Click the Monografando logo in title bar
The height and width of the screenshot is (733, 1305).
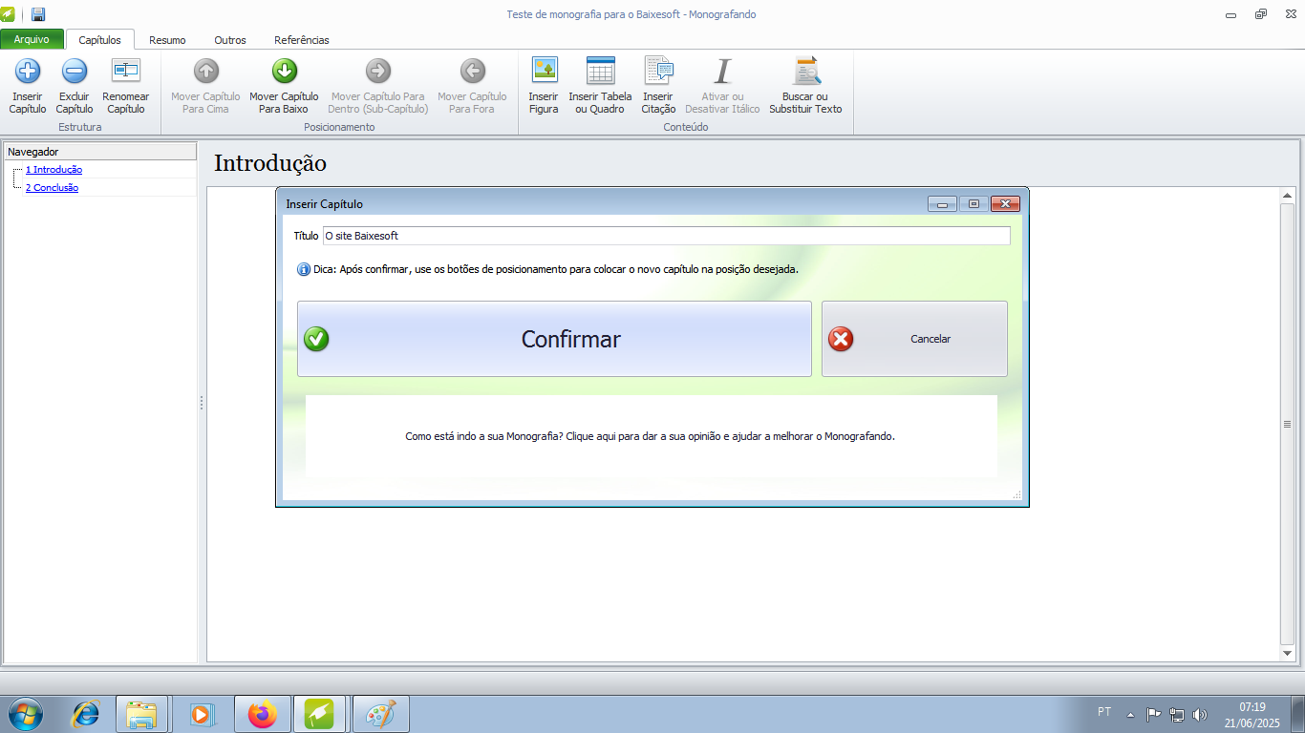point(9,14)
